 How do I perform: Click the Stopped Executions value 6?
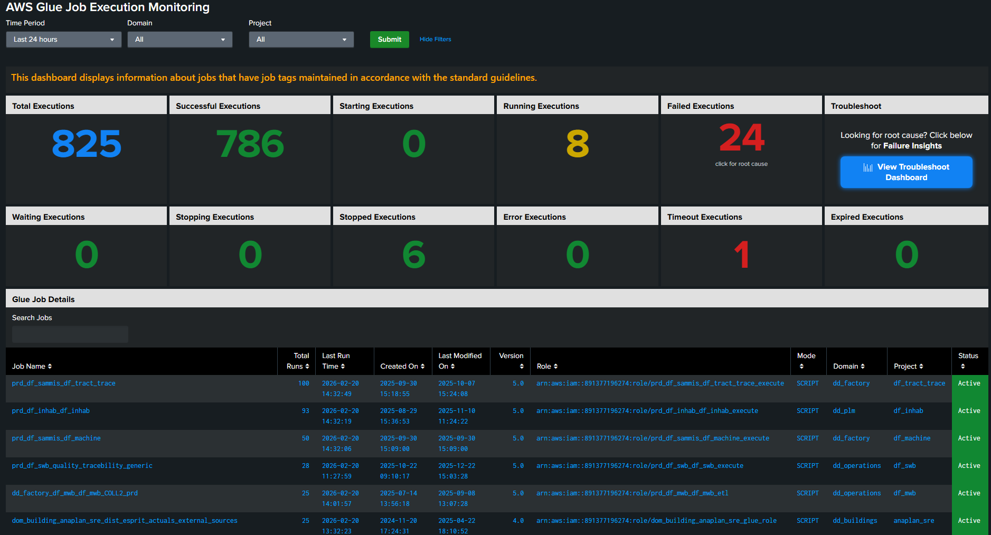tap(414, 255)
